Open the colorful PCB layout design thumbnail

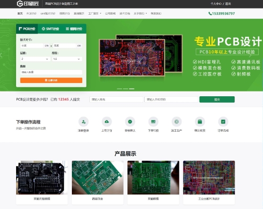coord(209,177)
